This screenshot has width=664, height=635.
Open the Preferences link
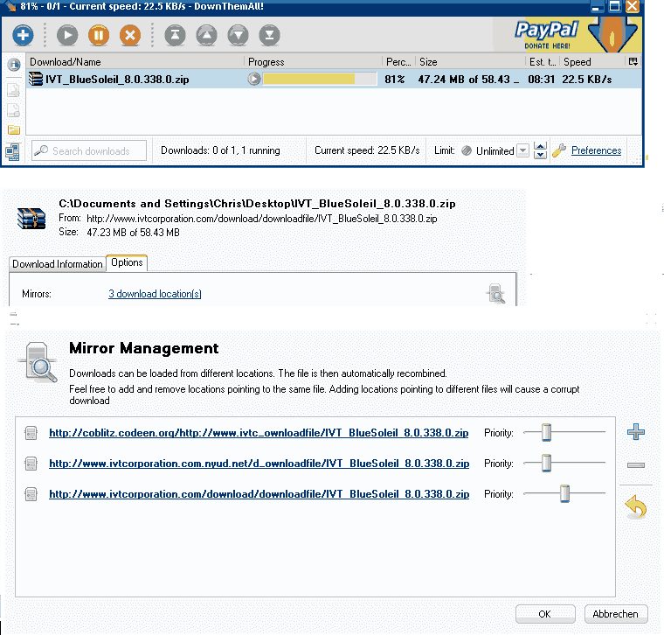(x=596, y=150)
